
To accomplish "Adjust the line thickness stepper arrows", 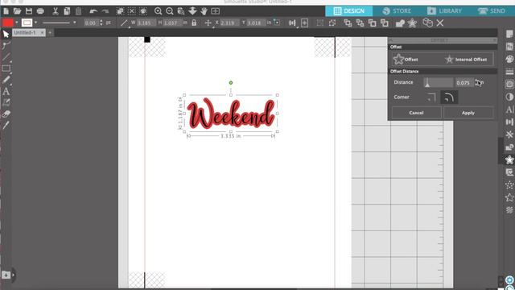I will tap(101, 23).
